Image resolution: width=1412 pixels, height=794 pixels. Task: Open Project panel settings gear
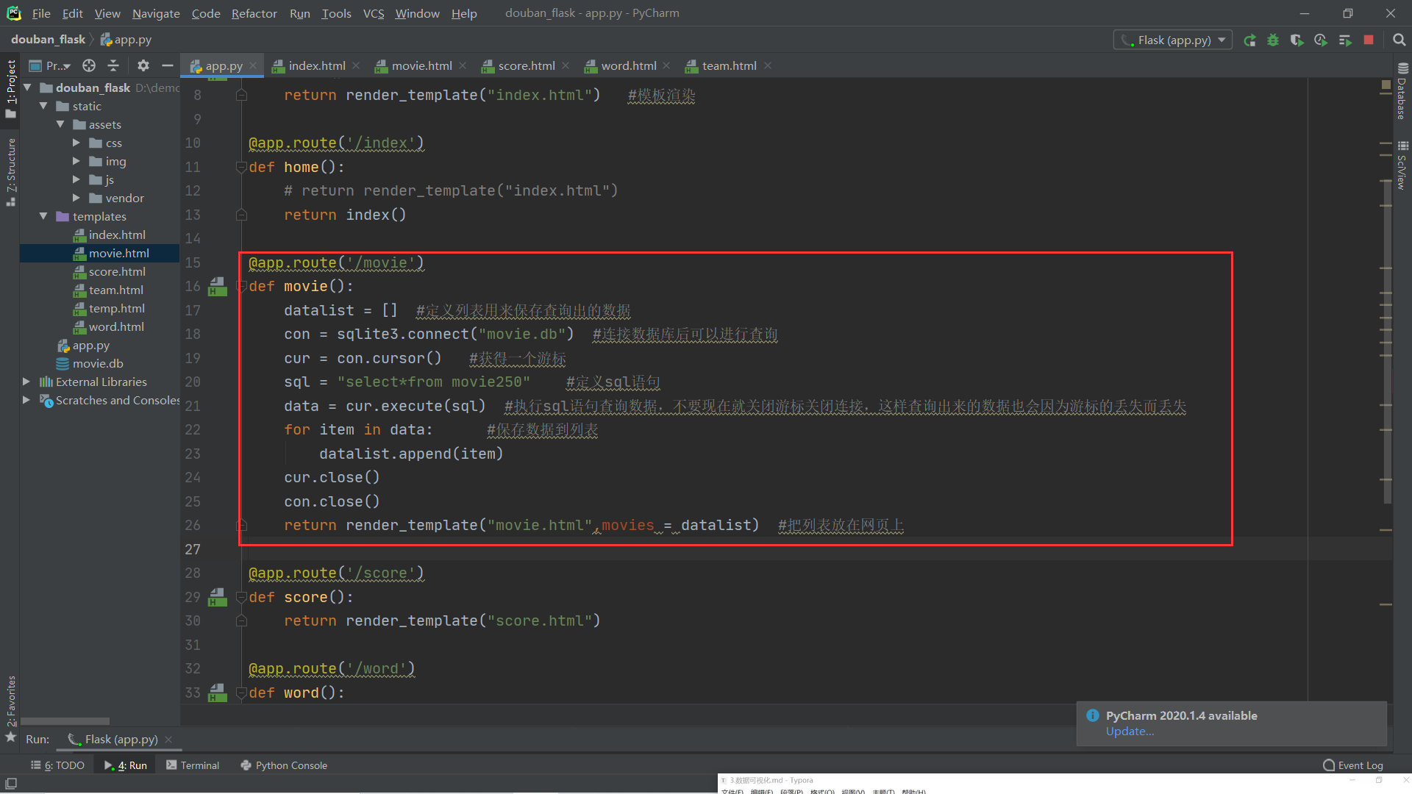click(x=143, y=65)
